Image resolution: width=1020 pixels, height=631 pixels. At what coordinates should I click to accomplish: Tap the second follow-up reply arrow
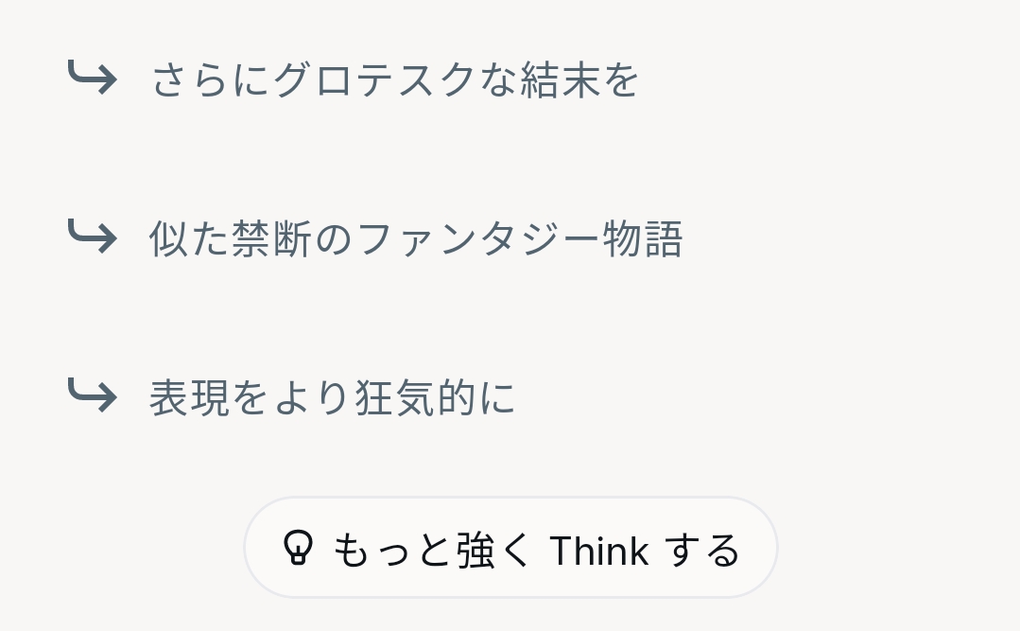[x=92, y=237]
